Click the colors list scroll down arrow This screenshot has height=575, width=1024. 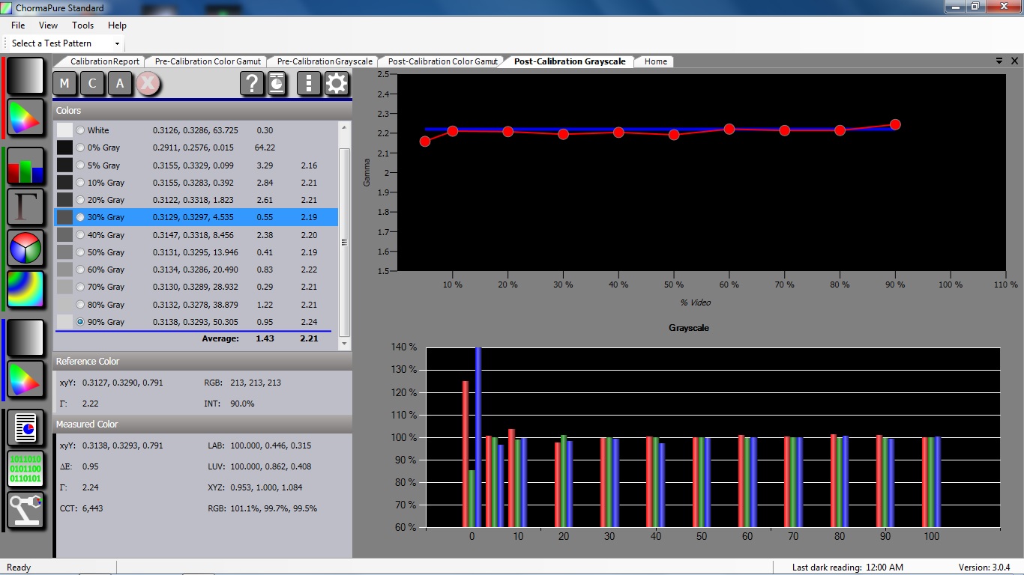tap(345, 344)
